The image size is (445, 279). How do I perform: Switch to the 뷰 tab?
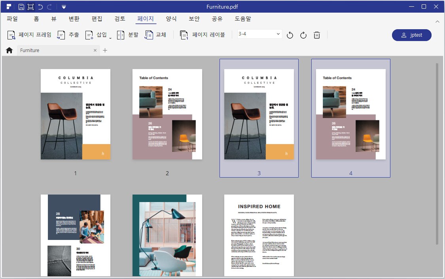[54, 19]
